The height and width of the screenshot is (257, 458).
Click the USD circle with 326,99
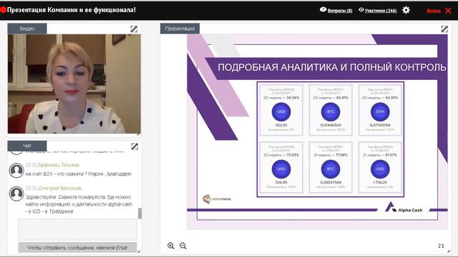tap(281, 169)
